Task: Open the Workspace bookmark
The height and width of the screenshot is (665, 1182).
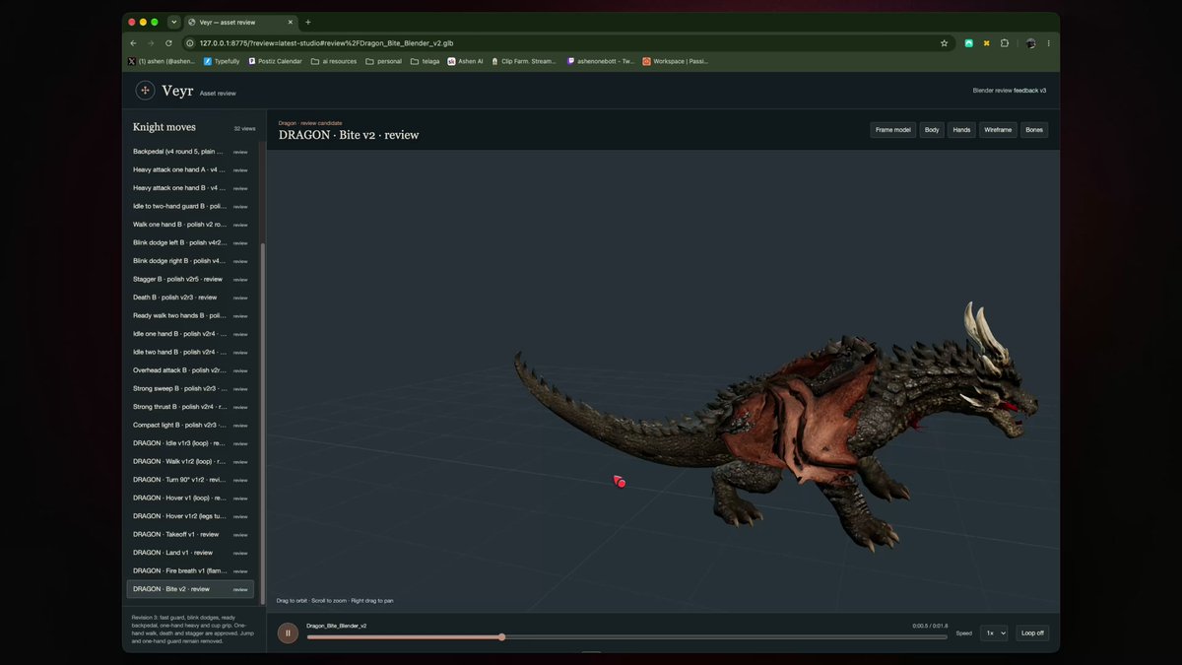Action: click(676, 61)
